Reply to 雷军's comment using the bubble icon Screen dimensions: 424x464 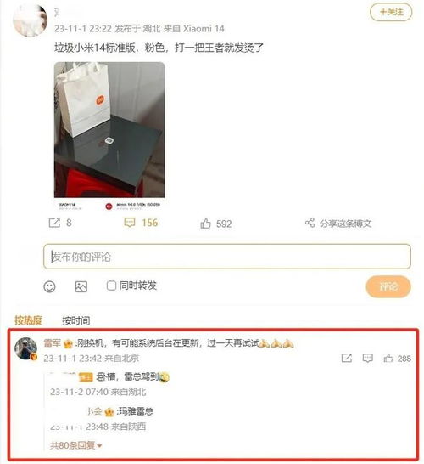(367, 358)
